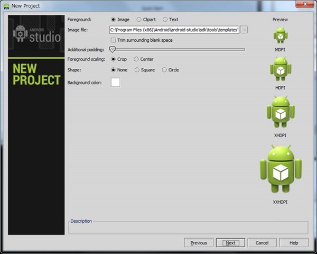Select the Clipart foreground option
This screenshot has width=317, height=254.
[138, 20]
